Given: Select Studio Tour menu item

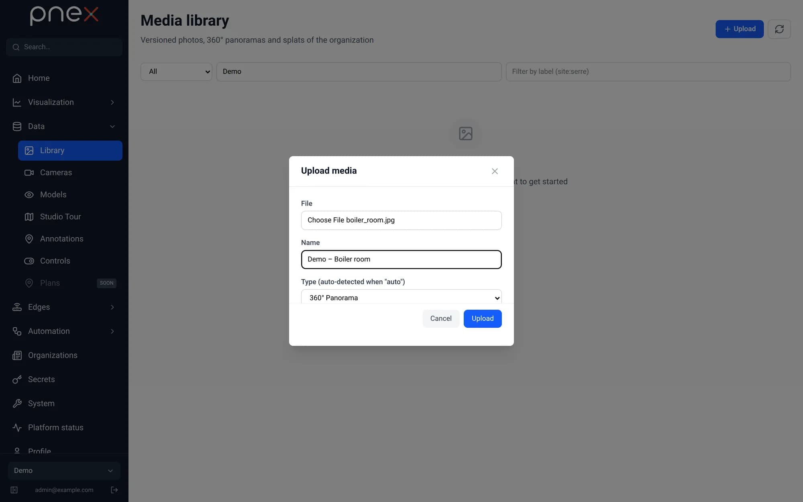Looking at the screenshot, I should pos(70,216).
